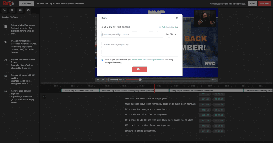
Task: Click Get shareable link
Action: pyautogui.click(x=168, y=27)
